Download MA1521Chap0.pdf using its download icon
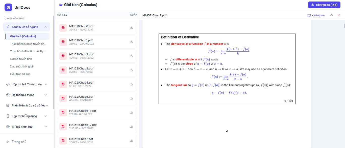The width and height of the screenshot is (345, 148). 131,28
